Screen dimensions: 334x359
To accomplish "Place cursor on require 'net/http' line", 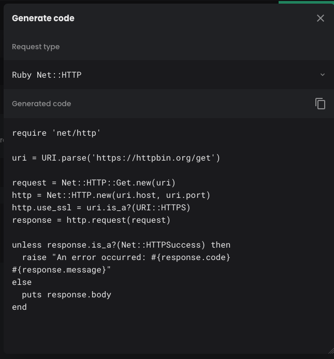I will (x=56, y=133).
